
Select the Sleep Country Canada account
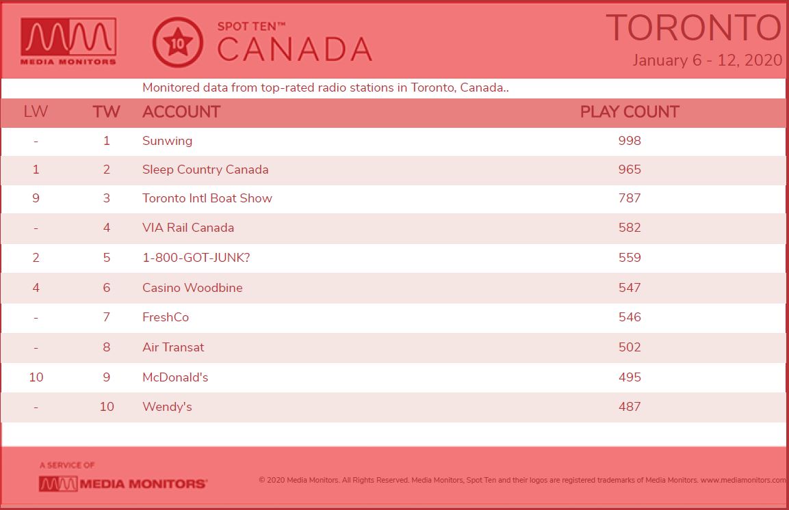point(205,170)
